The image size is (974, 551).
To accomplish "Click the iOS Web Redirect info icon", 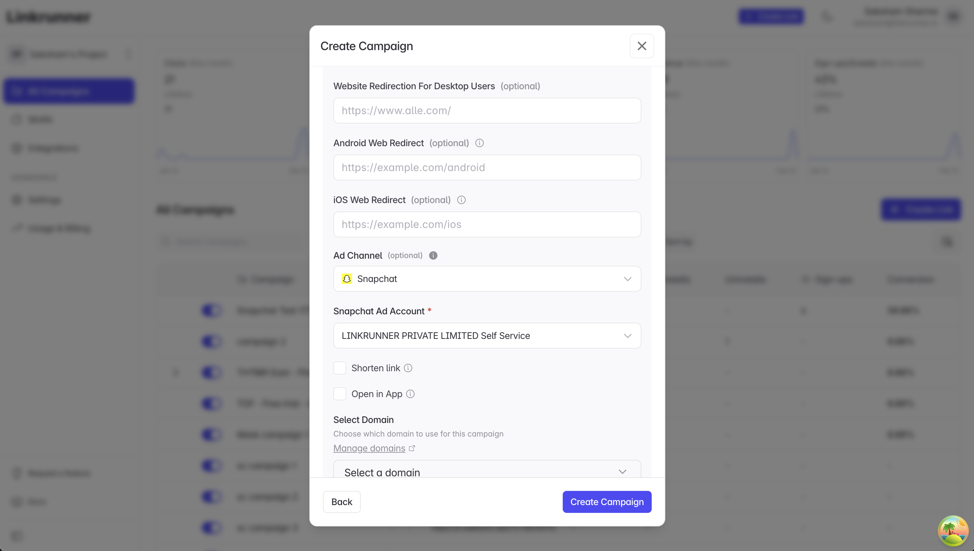I will 461,200.
